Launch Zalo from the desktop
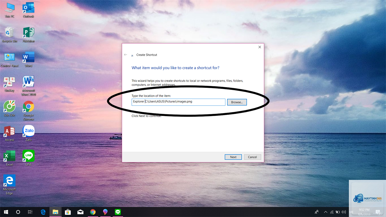 [29, 133]
